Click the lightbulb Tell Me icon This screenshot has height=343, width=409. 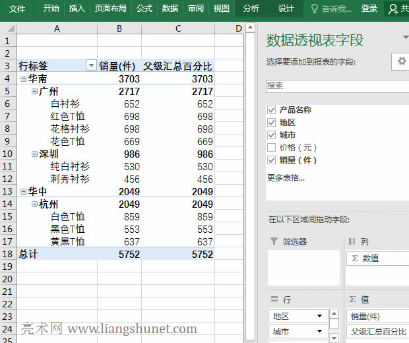tap(315, 9)
